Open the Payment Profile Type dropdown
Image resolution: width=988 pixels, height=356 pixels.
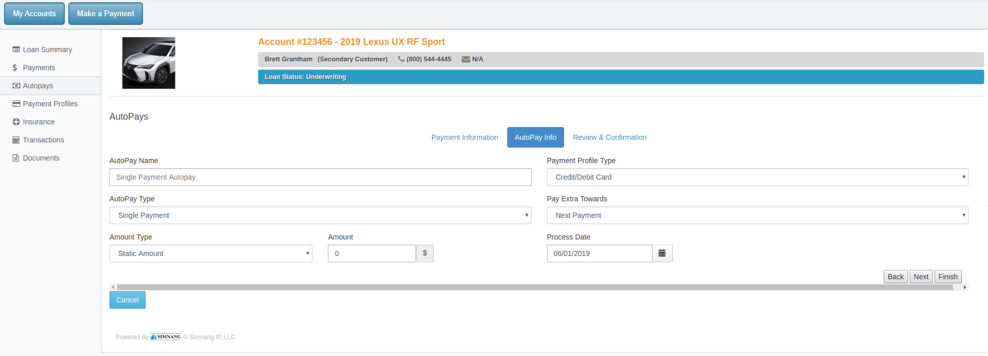758,177
